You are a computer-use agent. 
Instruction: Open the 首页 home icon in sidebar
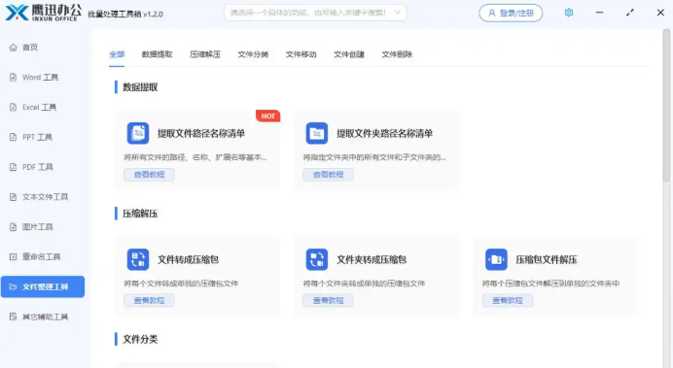click(x=14, y=48)
